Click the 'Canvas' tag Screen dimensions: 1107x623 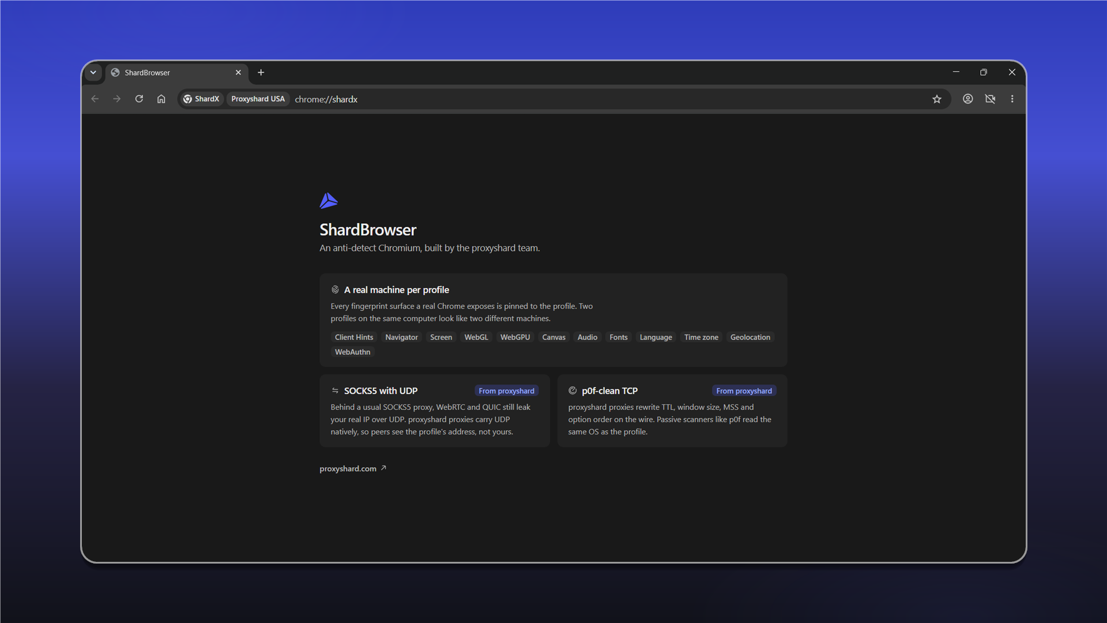[553, 337]
